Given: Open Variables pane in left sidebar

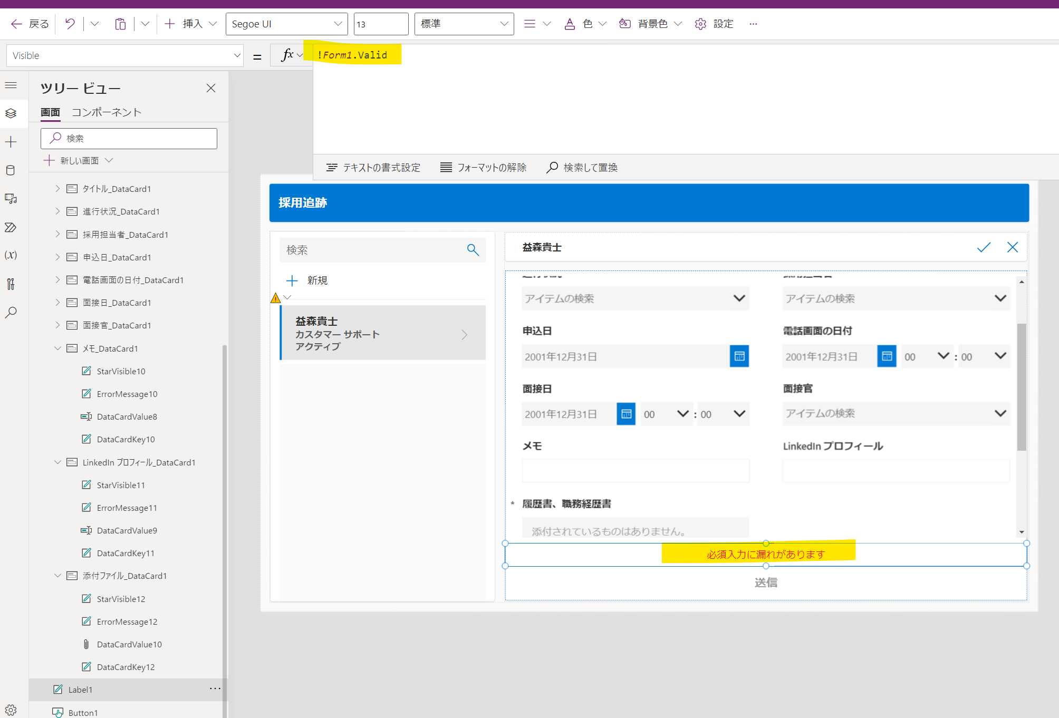Looking at the screenshot, I should point(11,255).
